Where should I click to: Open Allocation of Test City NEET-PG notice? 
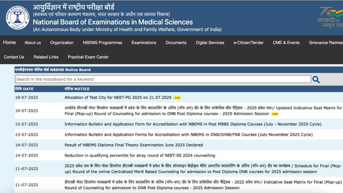coord(118,98)
